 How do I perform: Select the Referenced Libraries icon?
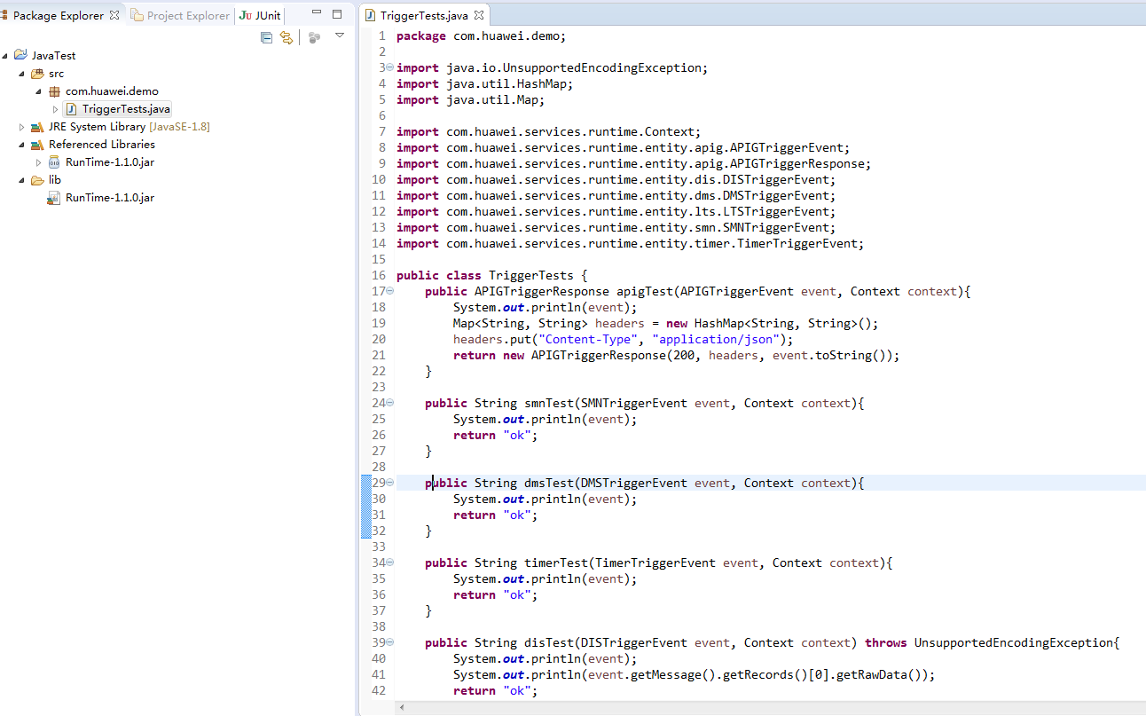click(x=37, y=145)
